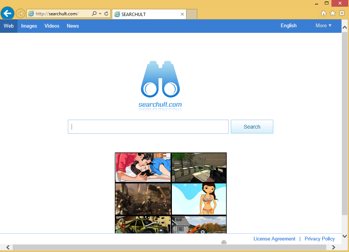349x252 pixels.
Task: Click the horizontal scrollbar left arrow
Action: pyautogui.click(x=8, y=247)
